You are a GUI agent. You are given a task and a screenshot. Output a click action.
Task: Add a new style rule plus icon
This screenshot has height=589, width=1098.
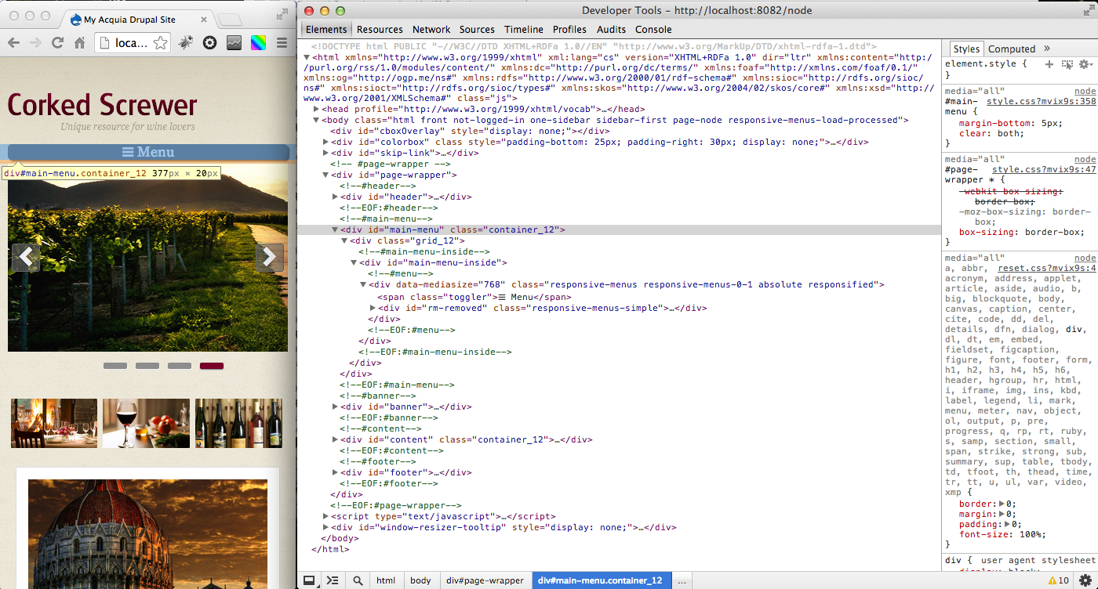click(x=1049, y=64)
